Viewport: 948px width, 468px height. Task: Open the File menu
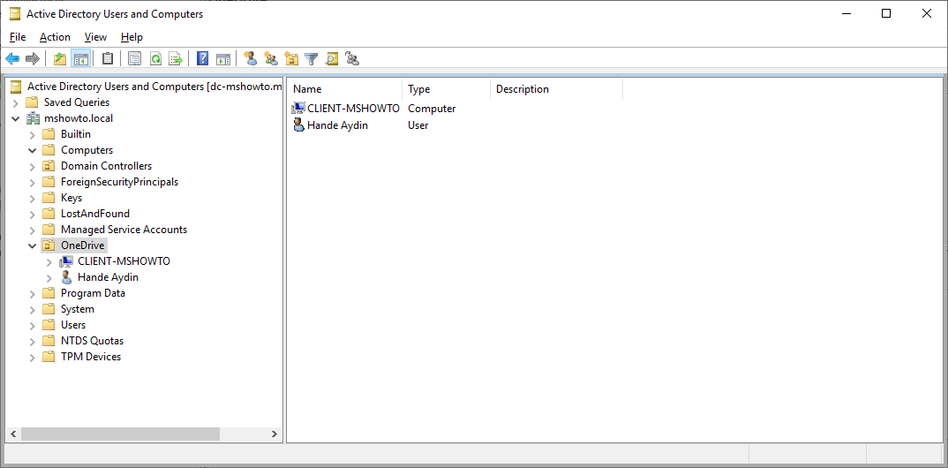(18, 37)
